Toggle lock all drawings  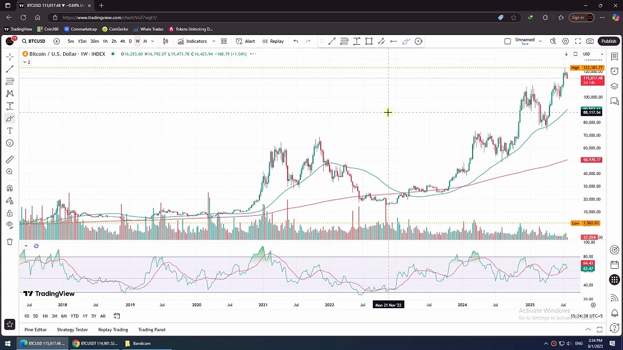click(x=10, y=213)
